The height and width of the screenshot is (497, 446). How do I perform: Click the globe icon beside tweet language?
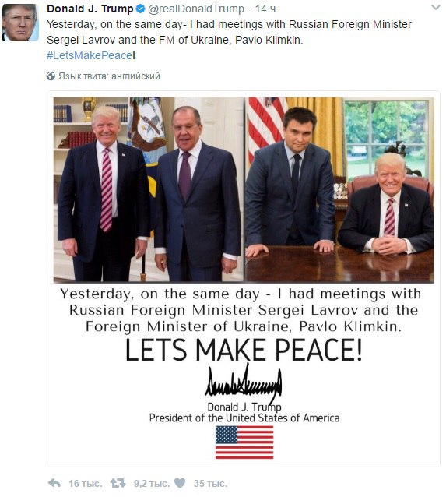[x=51, y=76]
